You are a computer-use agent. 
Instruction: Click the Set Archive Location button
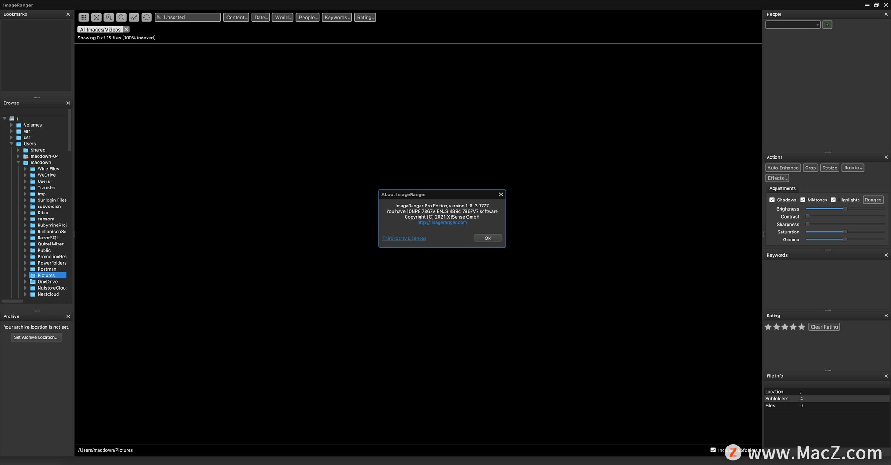pyautogui.click(x=36, y=337)
